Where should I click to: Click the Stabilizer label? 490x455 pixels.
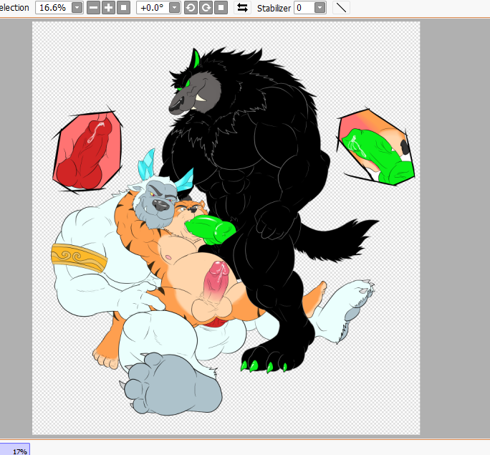click(x=273, y=8)
